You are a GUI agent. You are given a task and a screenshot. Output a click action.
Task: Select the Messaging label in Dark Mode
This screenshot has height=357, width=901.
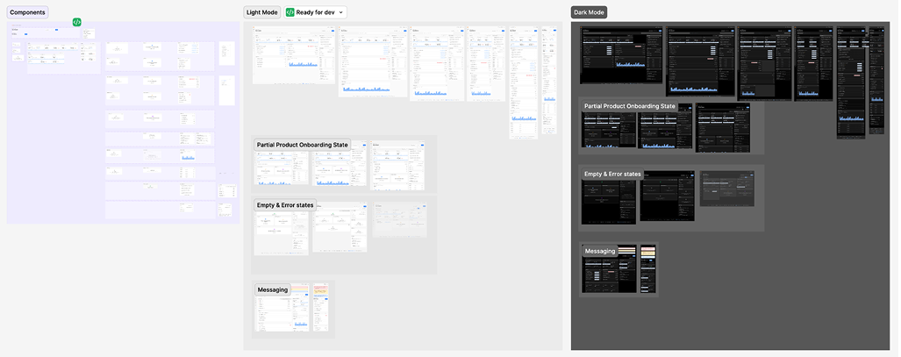(x=600, y=251)
